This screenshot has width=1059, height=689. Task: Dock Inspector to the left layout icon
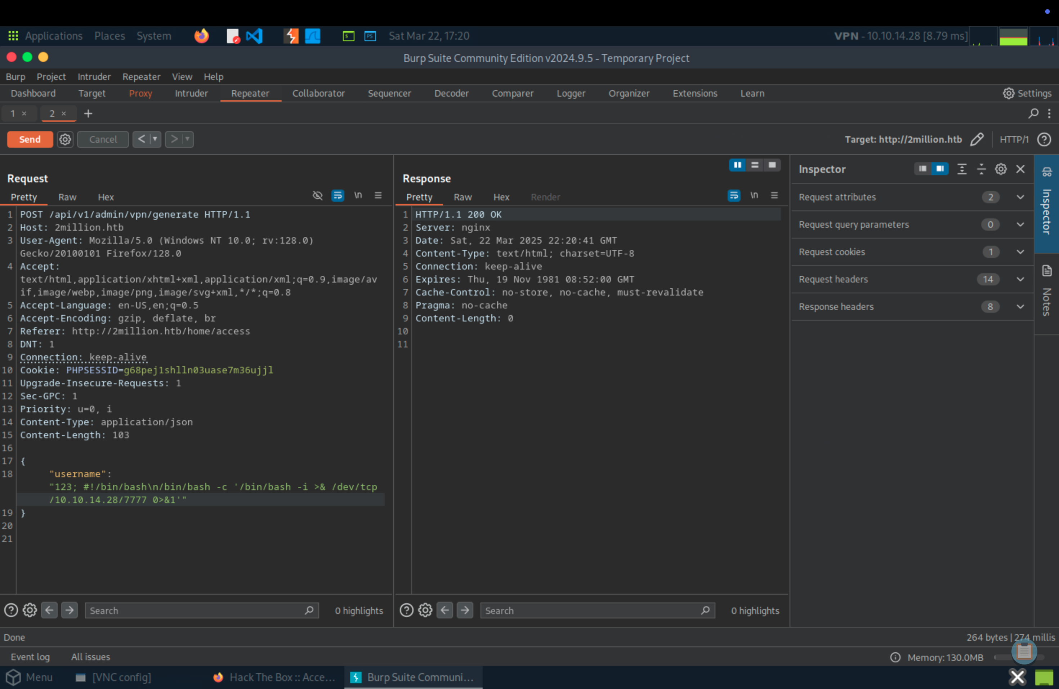922,169
